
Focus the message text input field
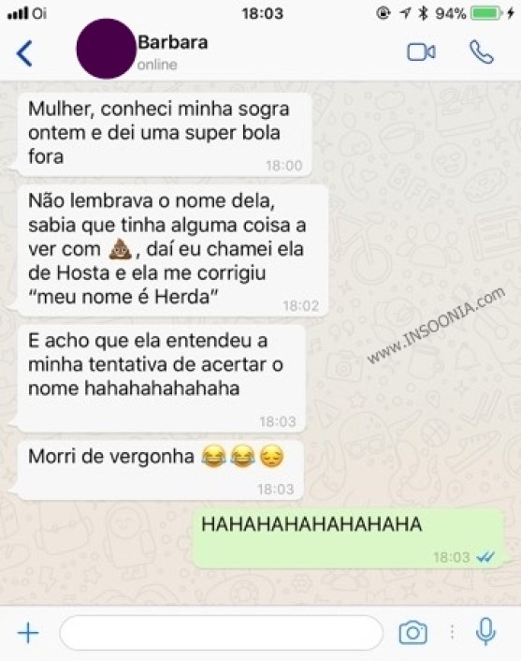click(221, 632)
